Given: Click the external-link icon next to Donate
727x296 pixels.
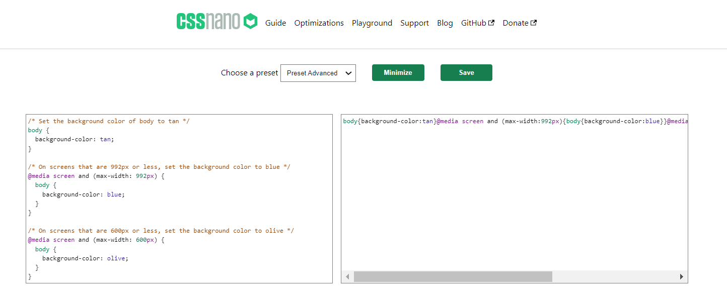Looking at the screenshot, I should [x=533, y=22].
